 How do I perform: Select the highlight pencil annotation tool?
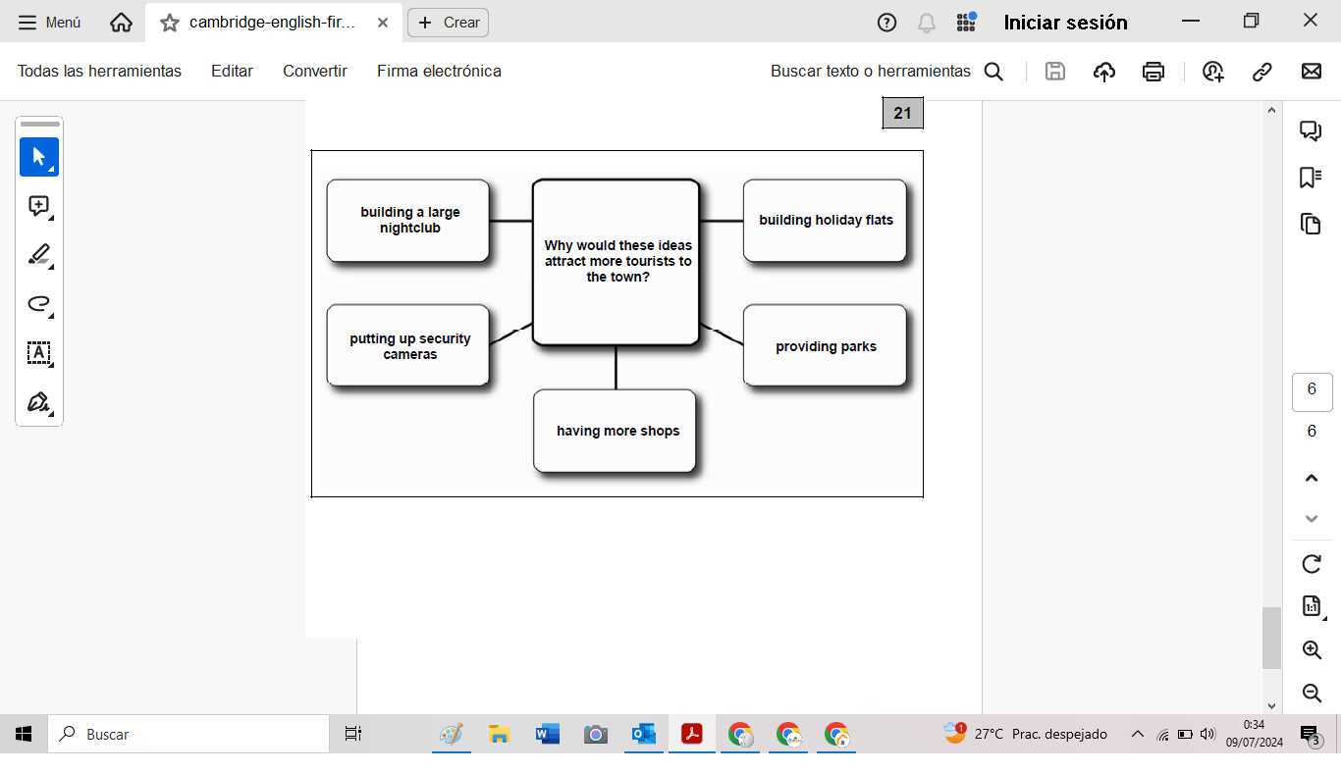point(39,255)
